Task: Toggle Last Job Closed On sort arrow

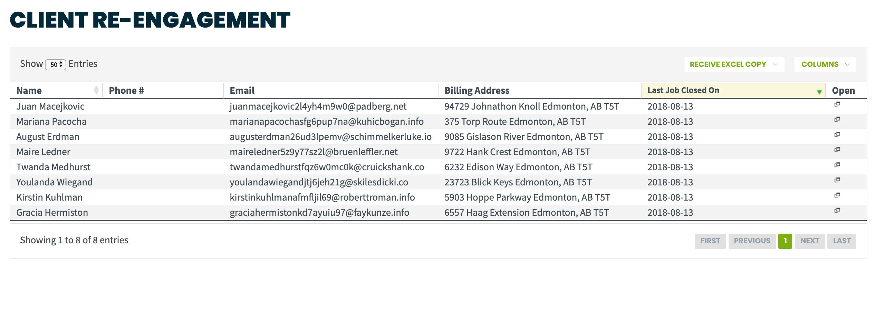Action: 819,92
